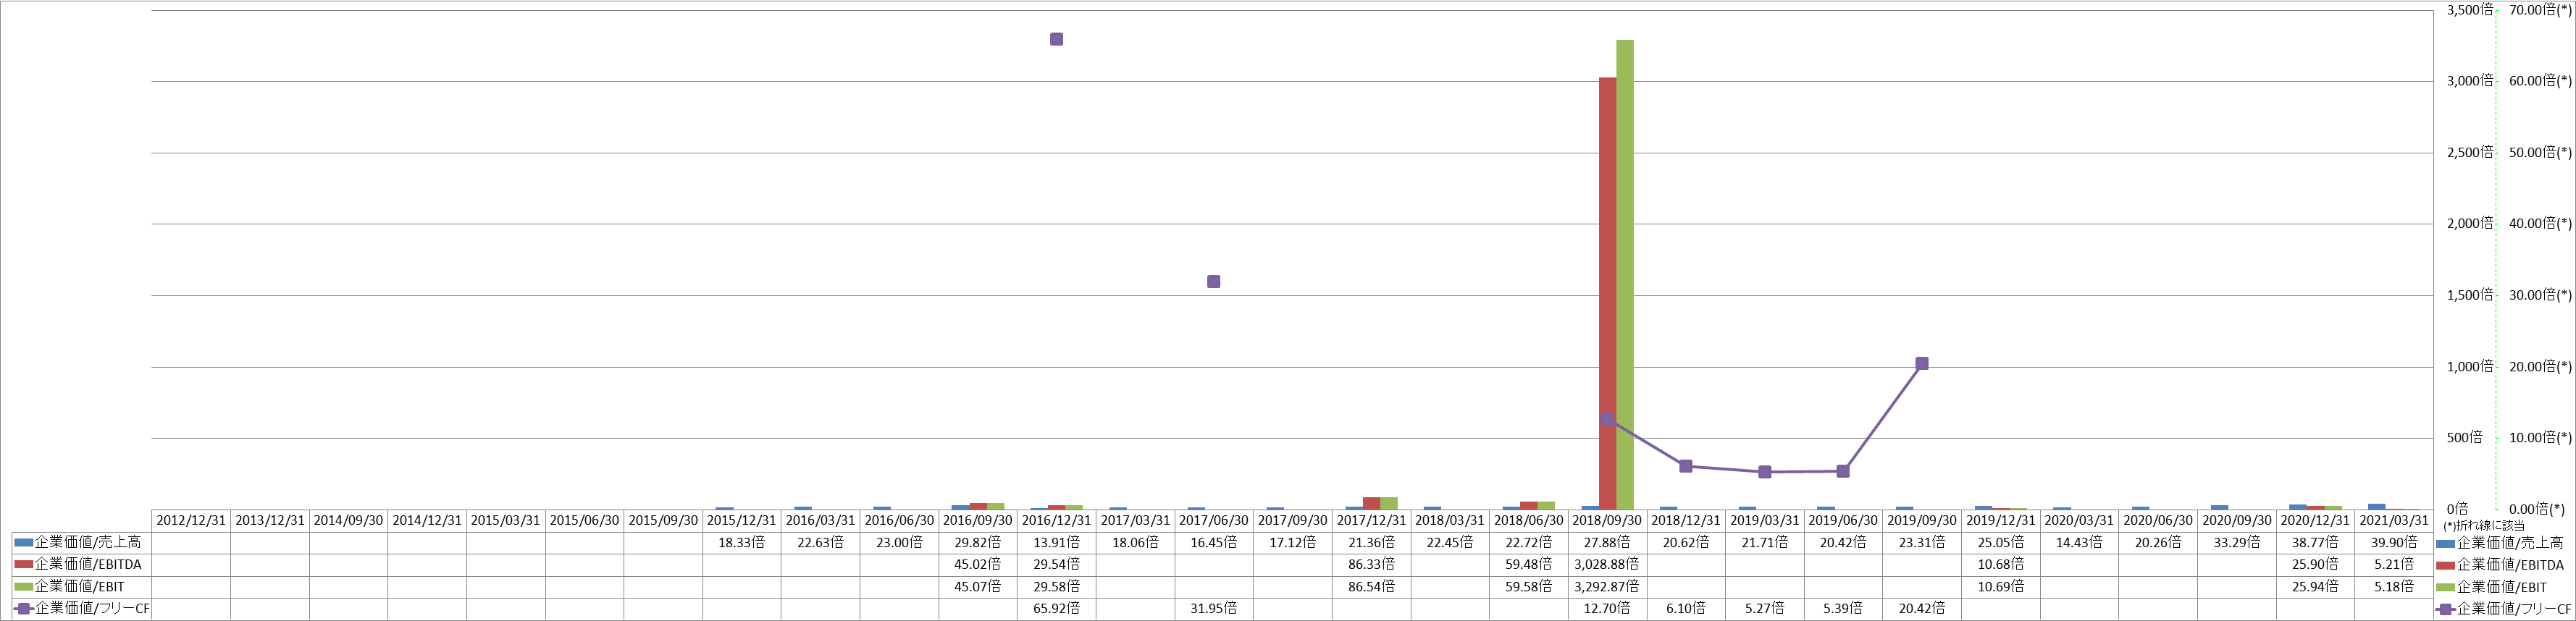Select the cell showing 13.91倍

[1056, 542]
